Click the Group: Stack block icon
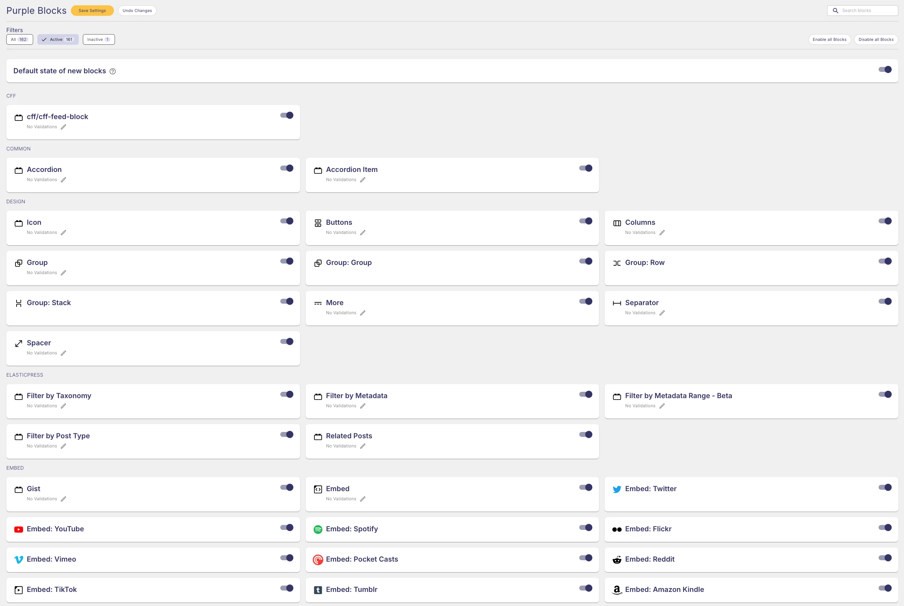The width and height of the screenshot is (904, 606). click(x=19, y=303)
